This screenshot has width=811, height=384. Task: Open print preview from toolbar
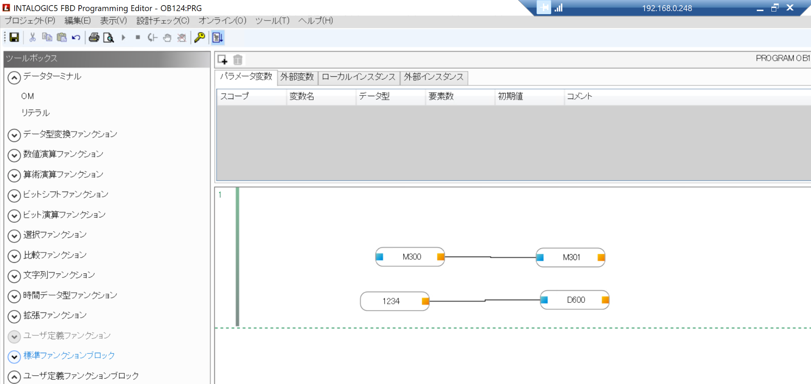click(x=109, y=38)
